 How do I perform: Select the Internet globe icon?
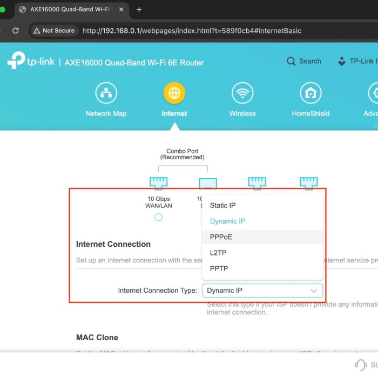(174, 93)
